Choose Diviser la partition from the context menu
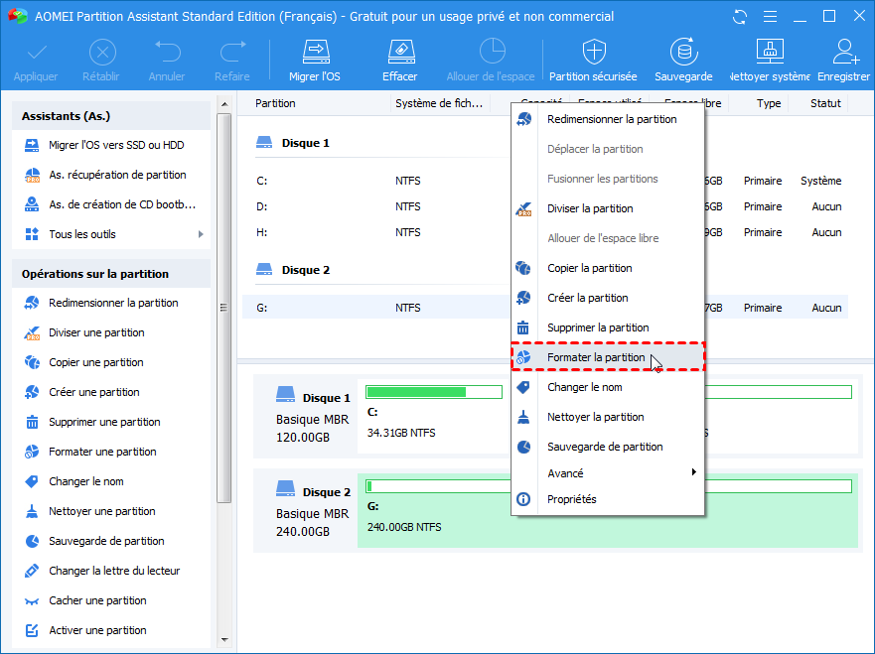Screen dimensions: 875x654 click(x=608, y=208)
